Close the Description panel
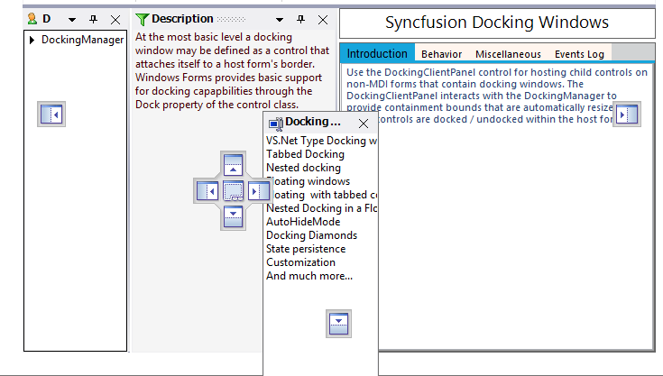 tap(323, 19)
